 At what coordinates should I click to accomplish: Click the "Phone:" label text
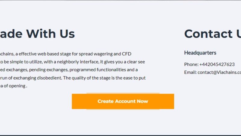click(191, 64)
